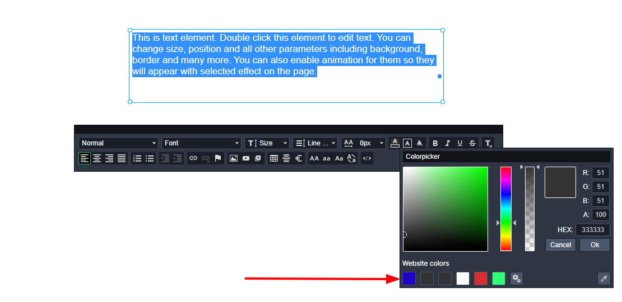622x302 pixels.
Task: Click the HEX value input field
Action: pos(592,230)
